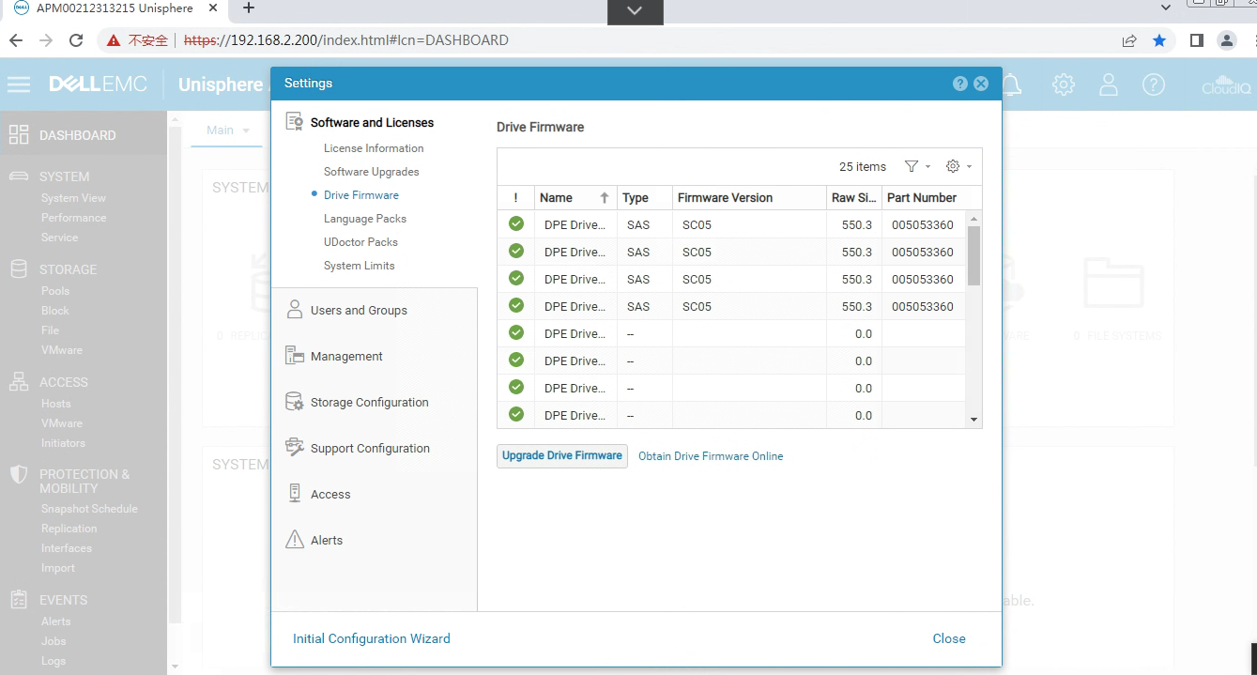1257x675 pixels.
Task: Select the APM00212313215 Unisphere browser tab
Action: [116, 8]
